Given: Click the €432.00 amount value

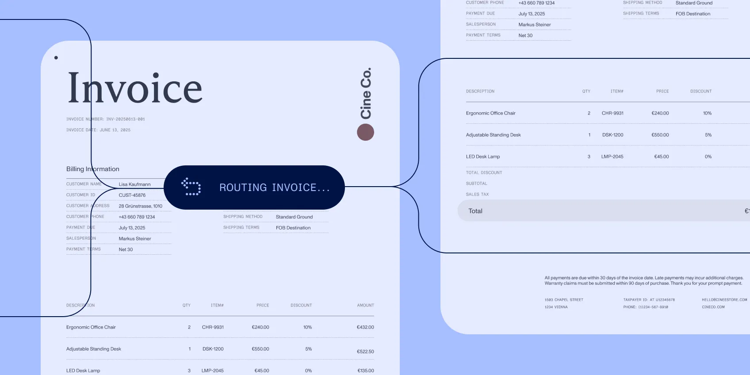Looking at the screenshot, I should point(365,327).
